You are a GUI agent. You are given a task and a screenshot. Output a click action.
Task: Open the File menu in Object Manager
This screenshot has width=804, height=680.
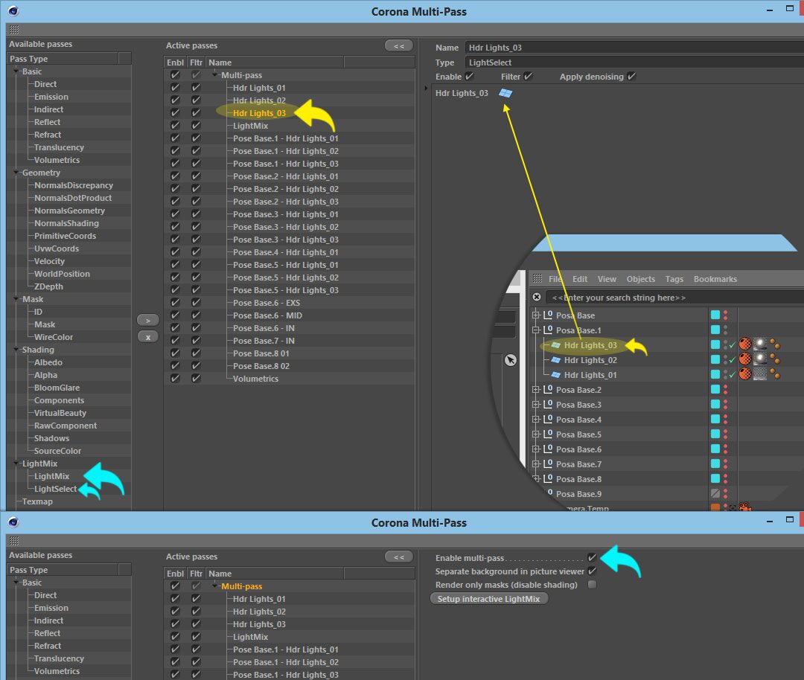(x=555, y=279)
